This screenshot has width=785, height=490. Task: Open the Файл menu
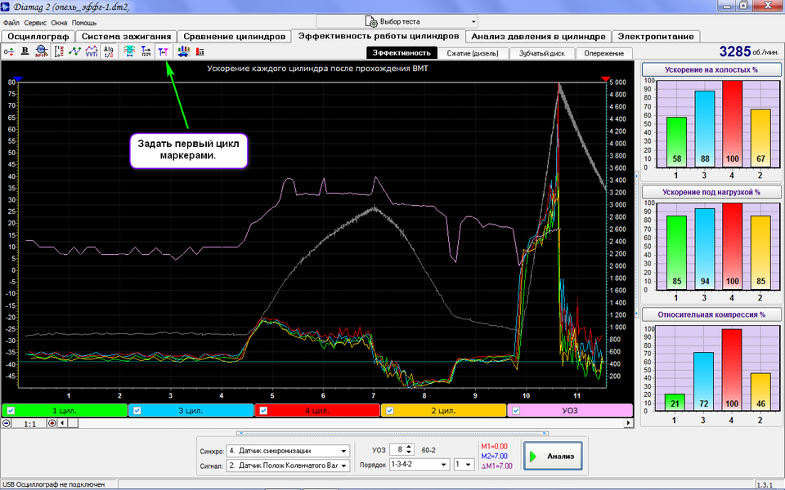(11, 23)
